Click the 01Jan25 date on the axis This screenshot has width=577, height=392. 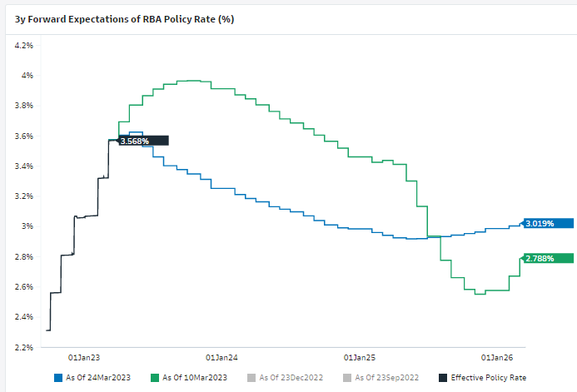360,357
